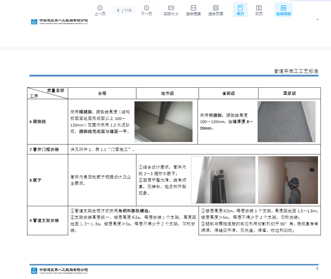Set zoom to actual size (1:1)
The height and width of the screenshot is (279, 331).
[171, 8]
